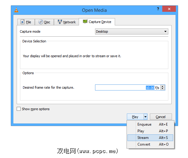188x158 pixels.
Task: Switch to the File tab
Action: (26, 22)
